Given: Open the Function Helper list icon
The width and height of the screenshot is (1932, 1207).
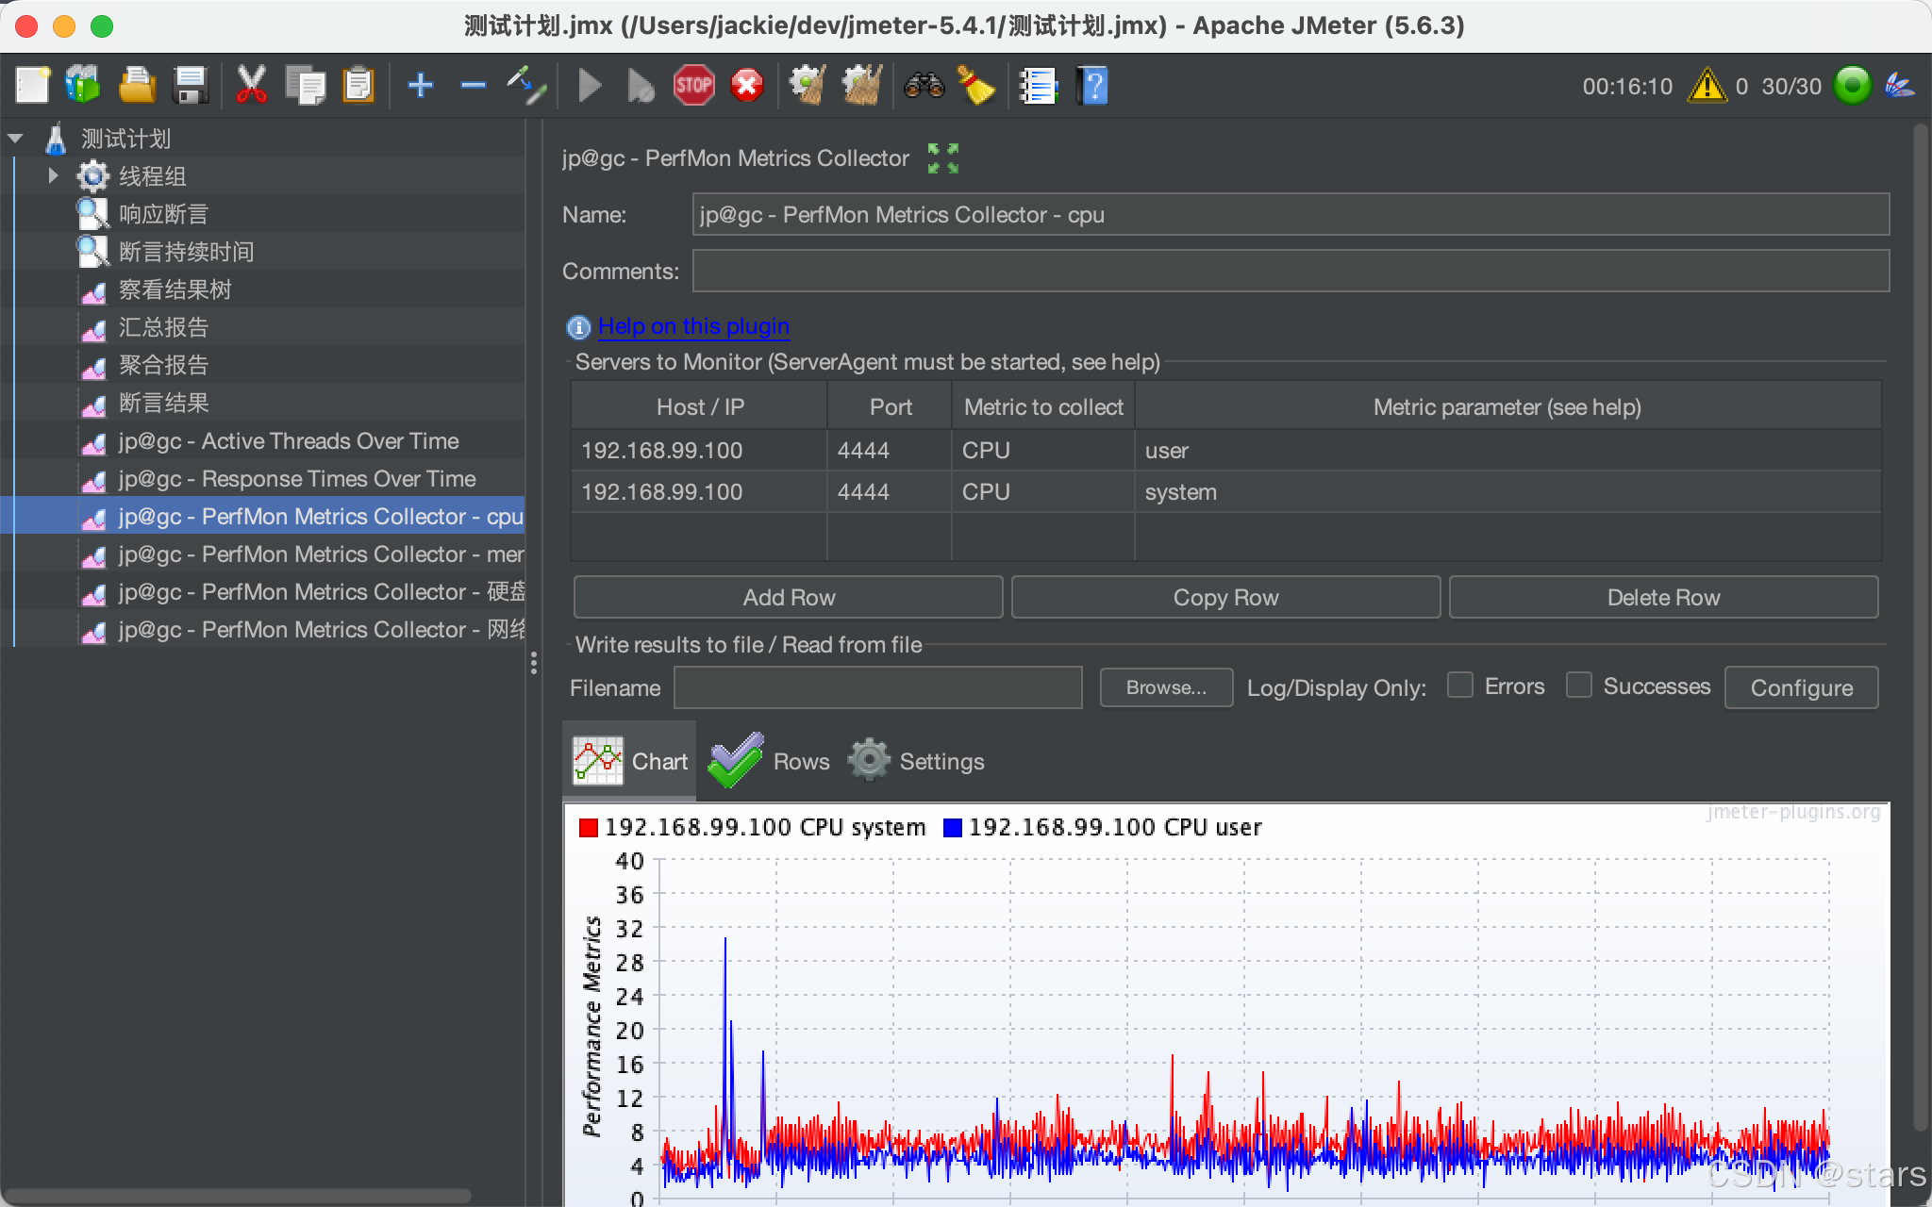Looking at the screenshot, I should point(1040,86).
